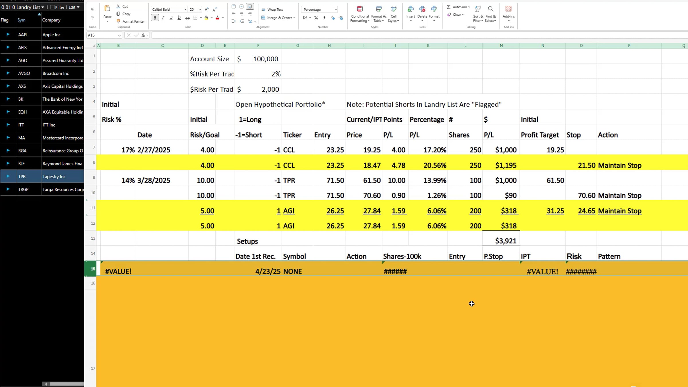Click the borders icon in Font group
This screenshot has width=688, height=387.
[195, 18]
